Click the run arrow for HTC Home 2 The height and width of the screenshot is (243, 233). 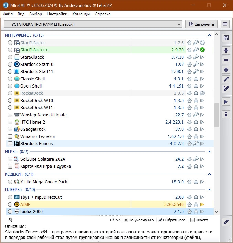[202, 122]
